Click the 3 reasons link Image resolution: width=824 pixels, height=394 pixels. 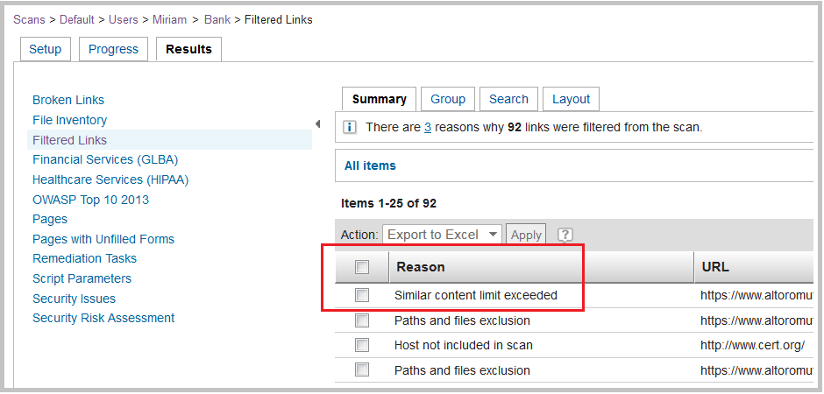tap(428, 127)
